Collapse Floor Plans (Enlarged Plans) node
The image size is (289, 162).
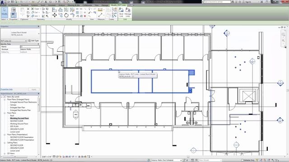(x=5, y=99)
